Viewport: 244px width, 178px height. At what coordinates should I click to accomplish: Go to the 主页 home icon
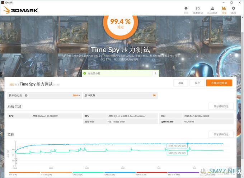[x=186, y=8]
